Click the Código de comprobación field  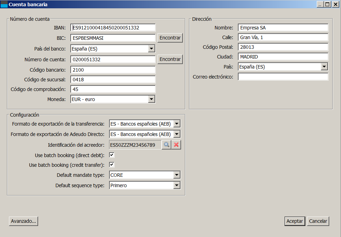tap(113, 89)
